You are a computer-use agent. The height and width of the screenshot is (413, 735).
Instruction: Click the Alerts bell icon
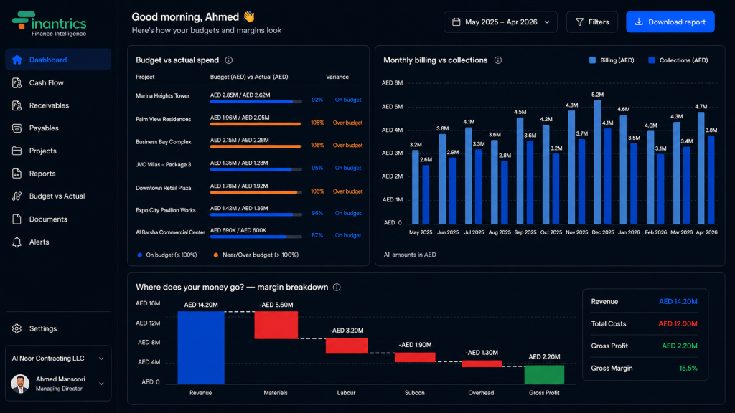click(x=17, y=242)
